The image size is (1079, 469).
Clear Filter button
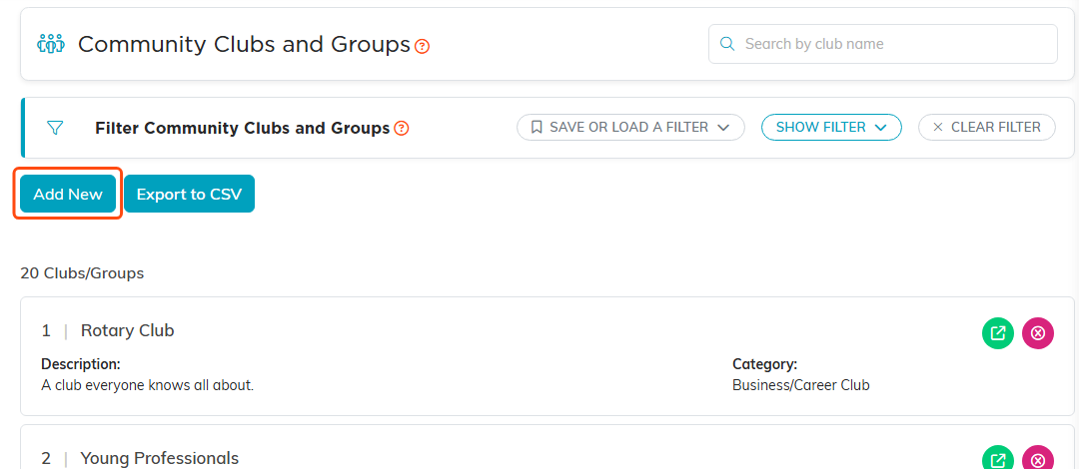987,127
